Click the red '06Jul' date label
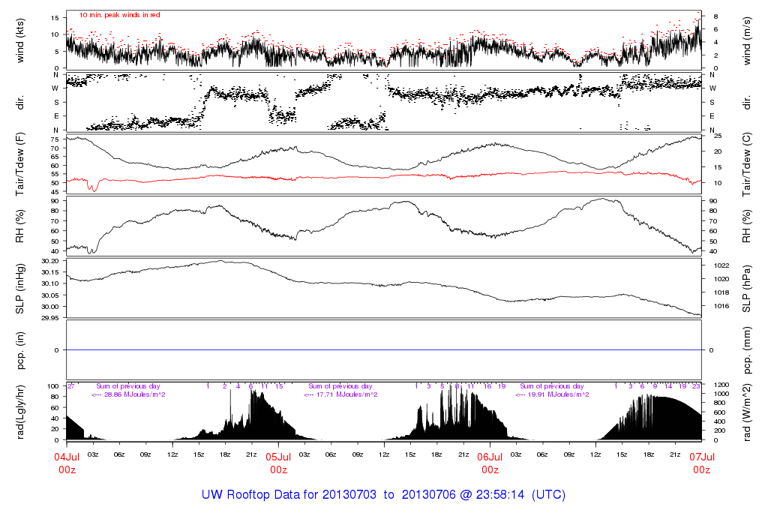Viewport: 768px width, 525px height. (x=490, y=457)
